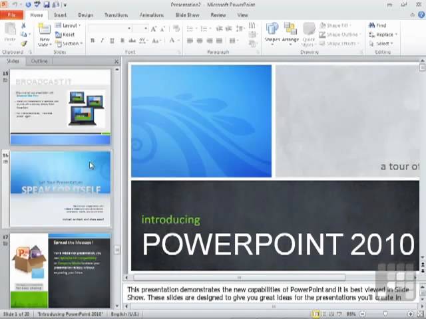Open Font Color dropdown arrow
The height and width of the screenshot is (319, 426).
pos(179,41)
